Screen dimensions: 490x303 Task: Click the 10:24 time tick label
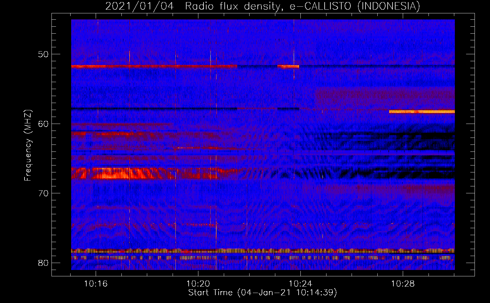(301, 284)
